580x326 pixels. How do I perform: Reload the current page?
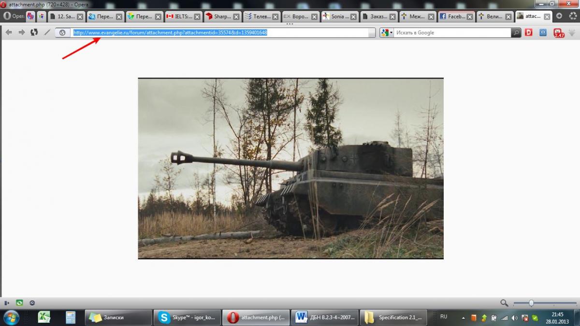click(x=34, y=32)
